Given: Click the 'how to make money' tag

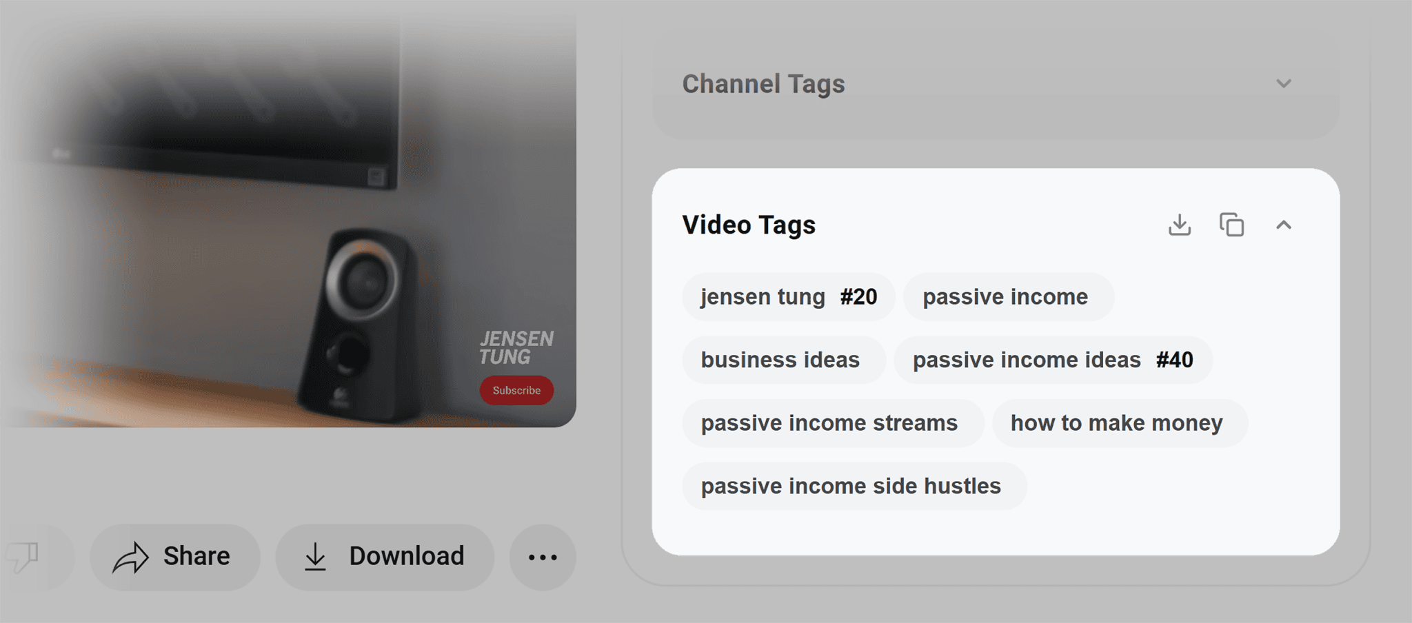Looking at the screenshot, I should tap(1120, 423).
